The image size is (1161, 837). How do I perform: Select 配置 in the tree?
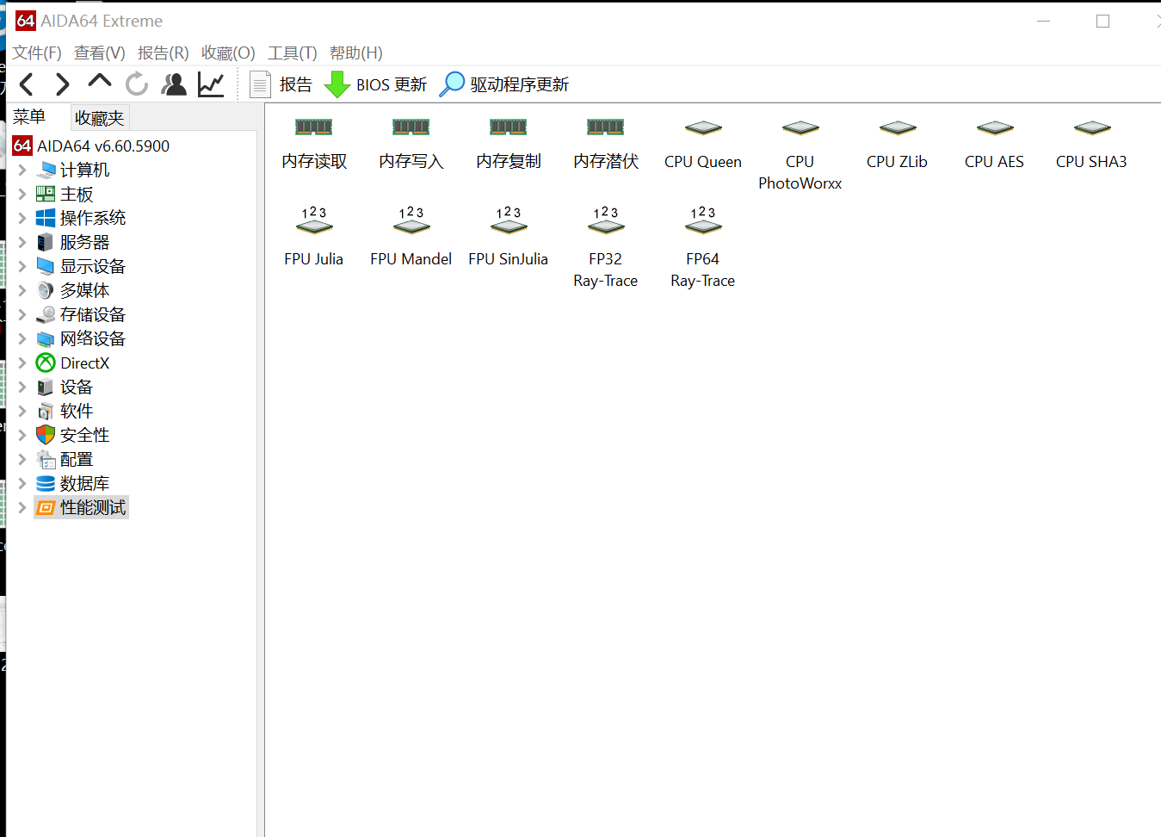pyautogui.click(x=76, y=459)
